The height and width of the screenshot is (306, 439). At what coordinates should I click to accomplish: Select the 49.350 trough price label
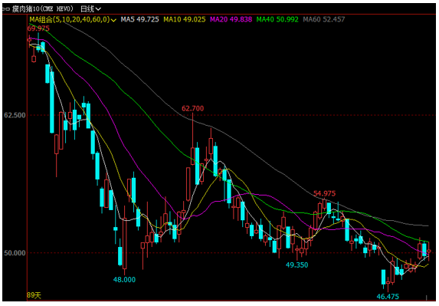point(296,265)
